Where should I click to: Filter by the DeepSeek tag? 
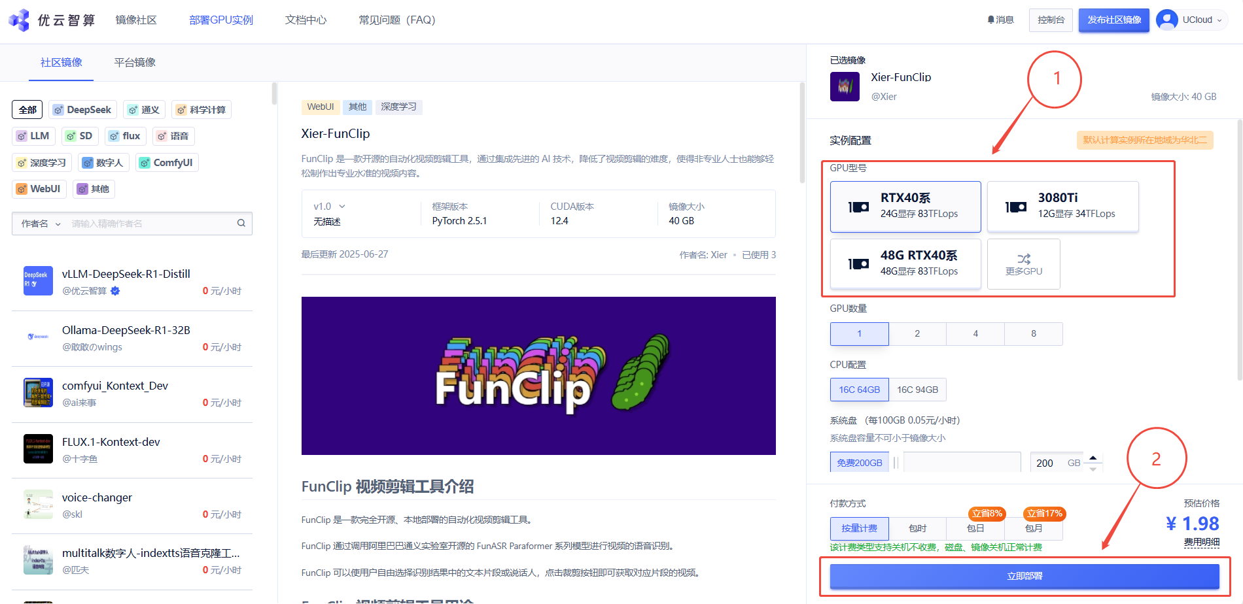click(82, 110)
